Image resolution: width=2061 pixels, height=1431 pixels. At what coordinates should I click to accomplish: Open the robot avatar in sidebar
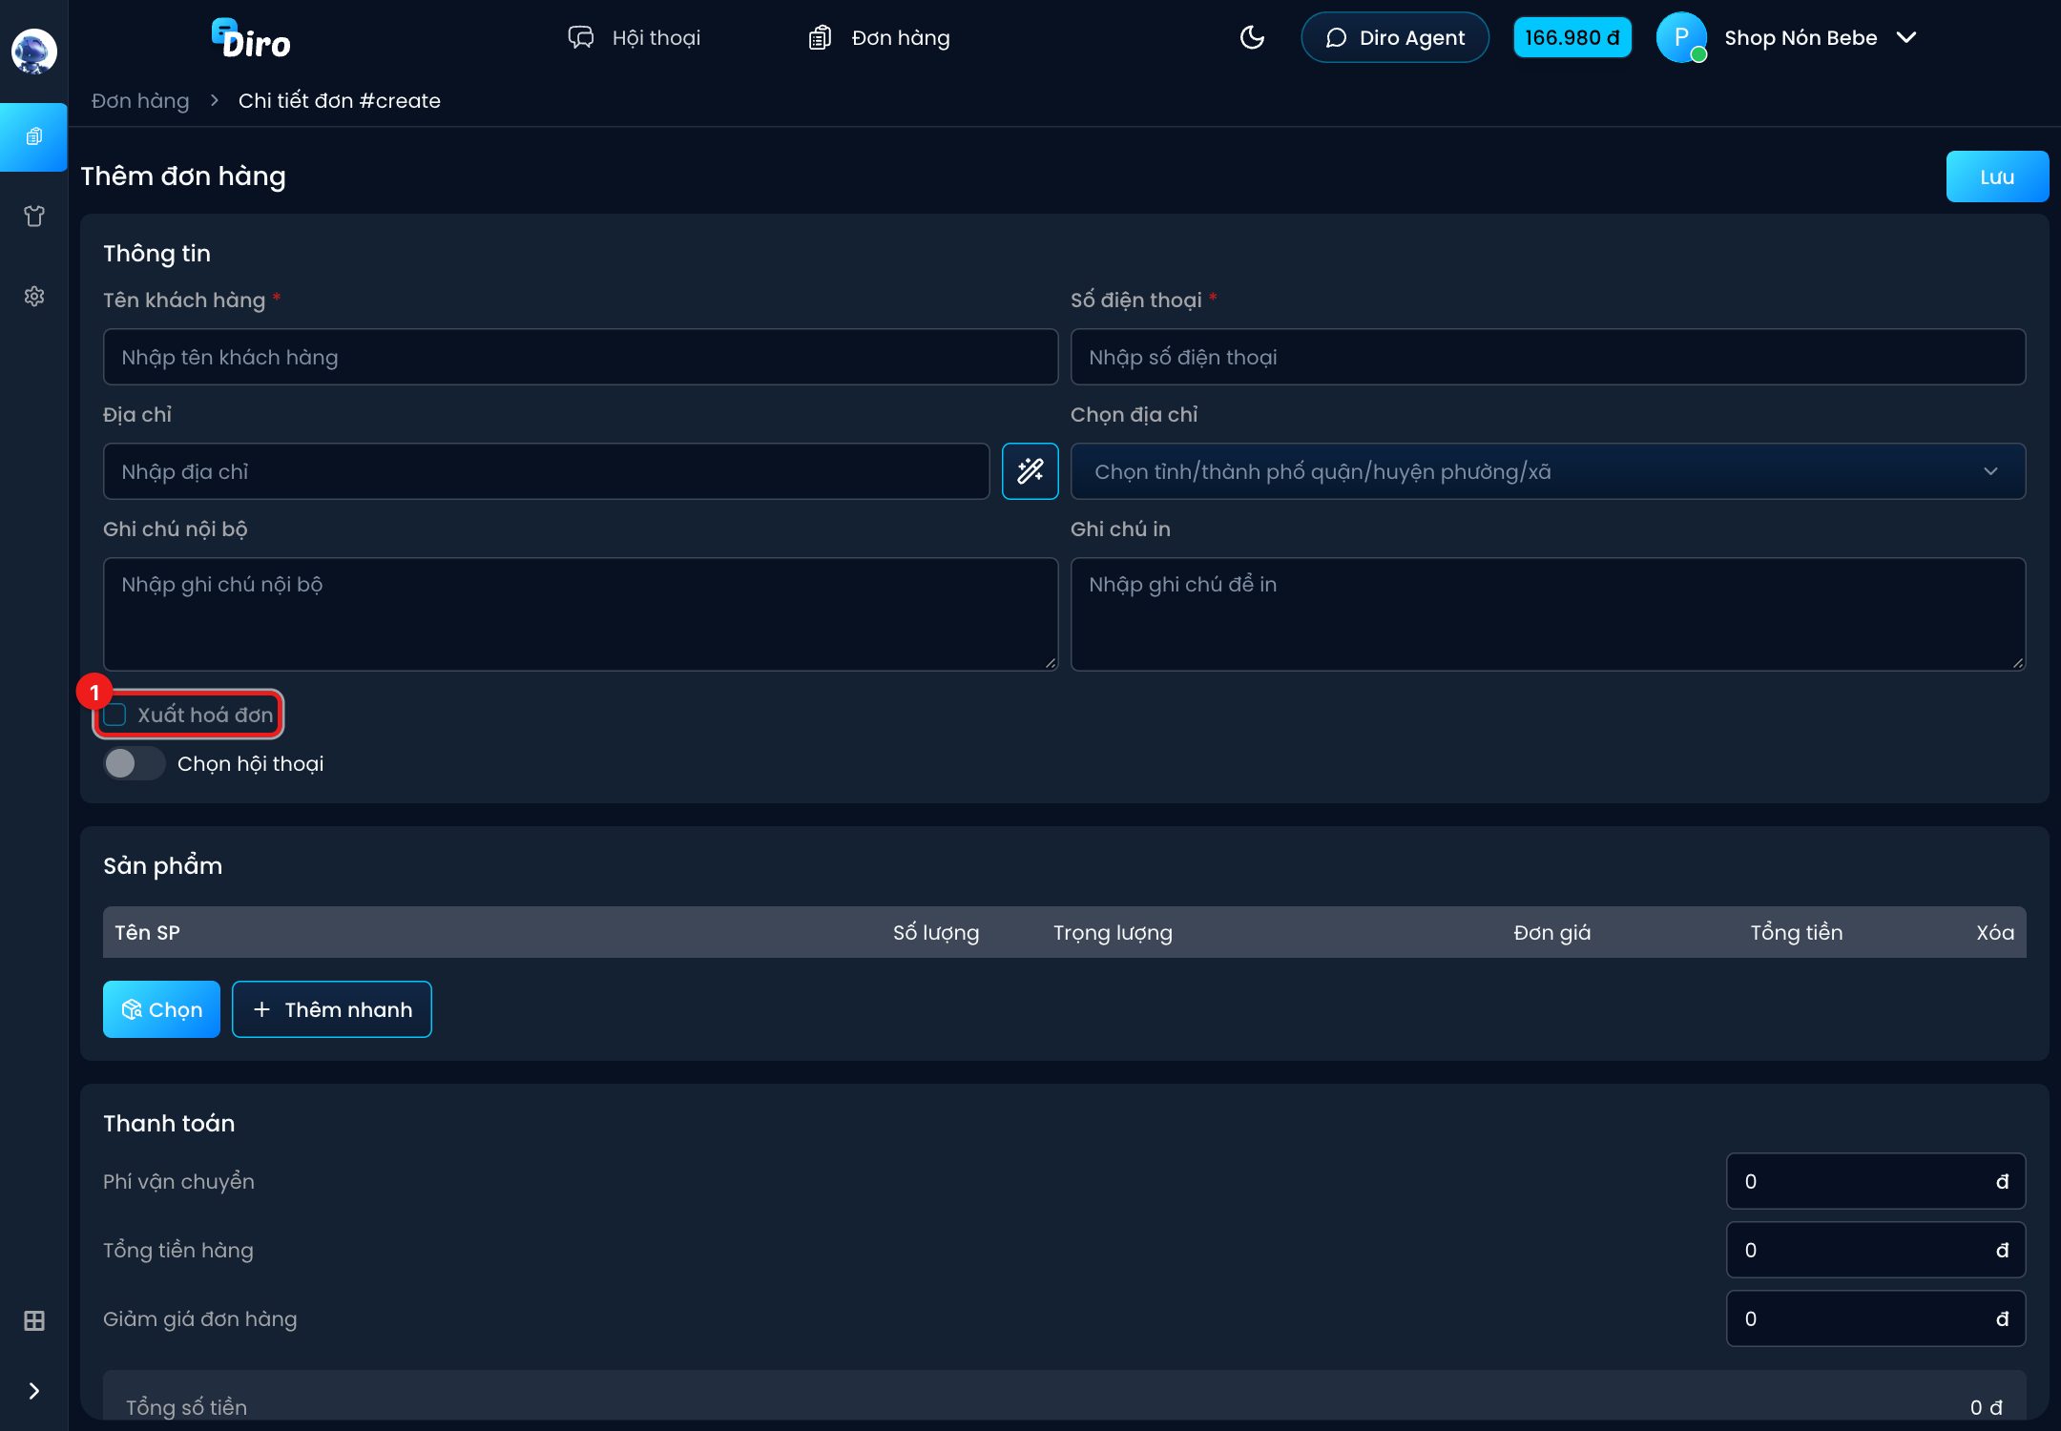click(x=33, y=51)
